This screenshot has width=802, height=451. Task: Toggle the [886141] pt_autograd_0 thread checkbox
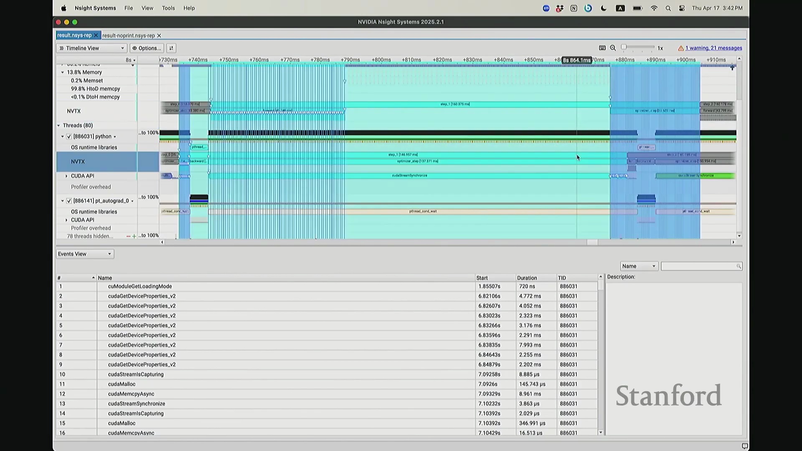69,201
